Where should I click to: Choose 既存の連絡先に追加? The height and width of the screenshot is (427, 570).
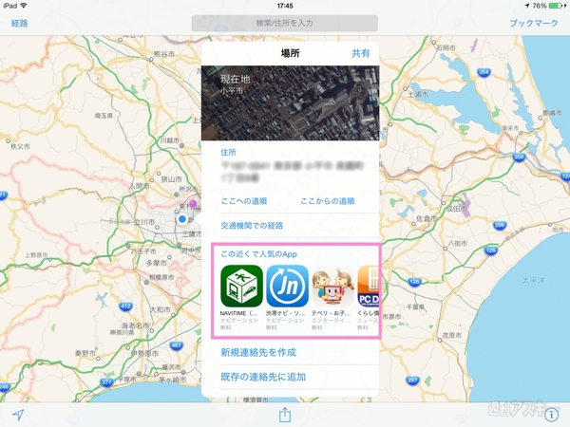click(x=263, y=377)
